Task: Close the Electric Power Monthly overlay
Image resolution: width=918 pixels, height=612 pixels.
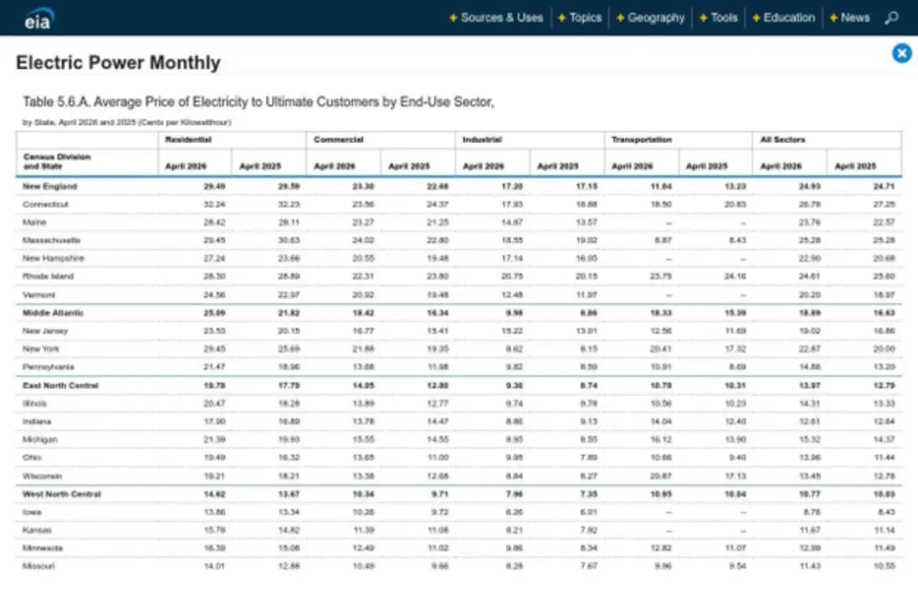Action: (902, 53)
